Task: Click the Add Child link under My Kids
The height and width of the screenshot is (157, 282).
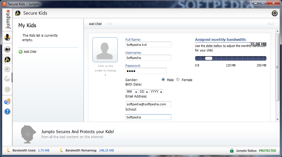Action: tap(30, 52)
